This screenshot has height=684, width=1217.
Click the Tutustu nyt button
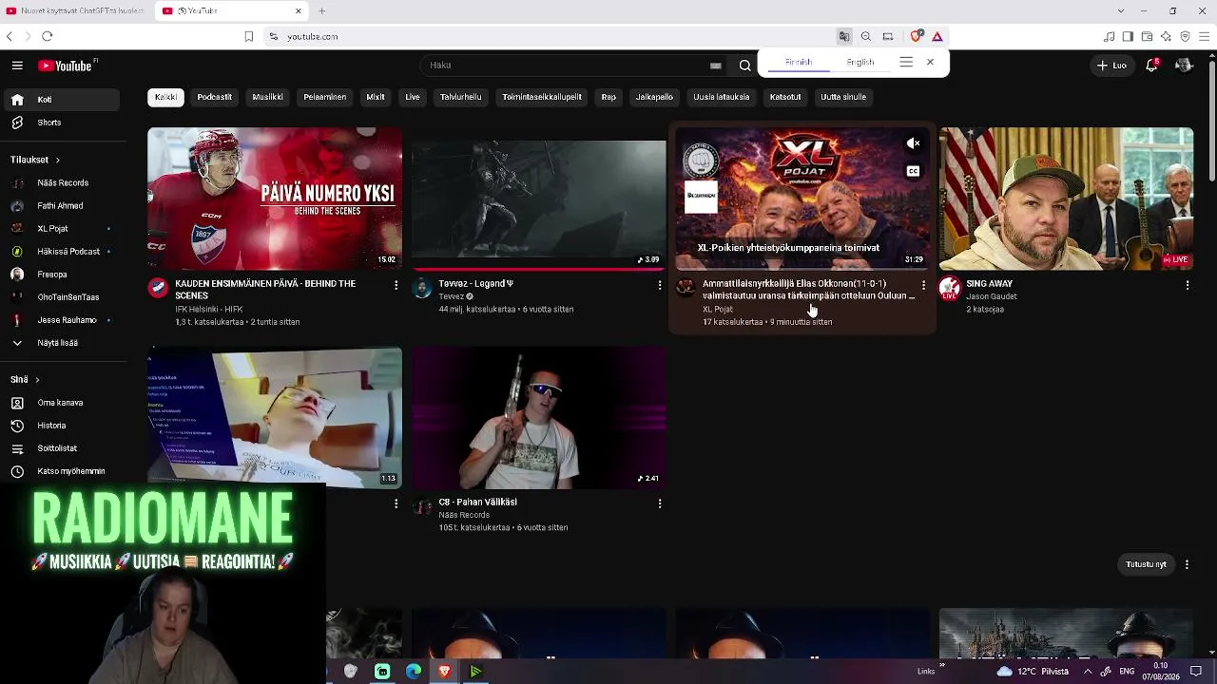(x=1146, y=564)
